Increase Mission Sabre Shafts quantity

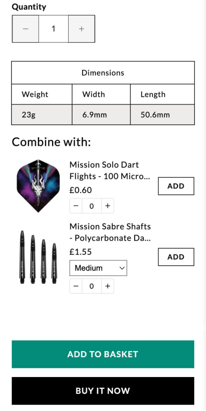[x=108, y=286]
